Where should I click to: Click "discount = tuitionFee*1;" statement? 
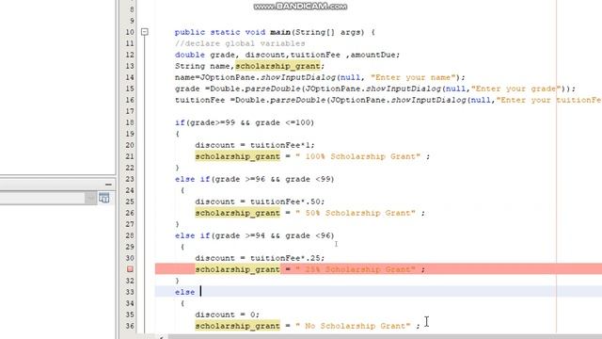point(255,145)
